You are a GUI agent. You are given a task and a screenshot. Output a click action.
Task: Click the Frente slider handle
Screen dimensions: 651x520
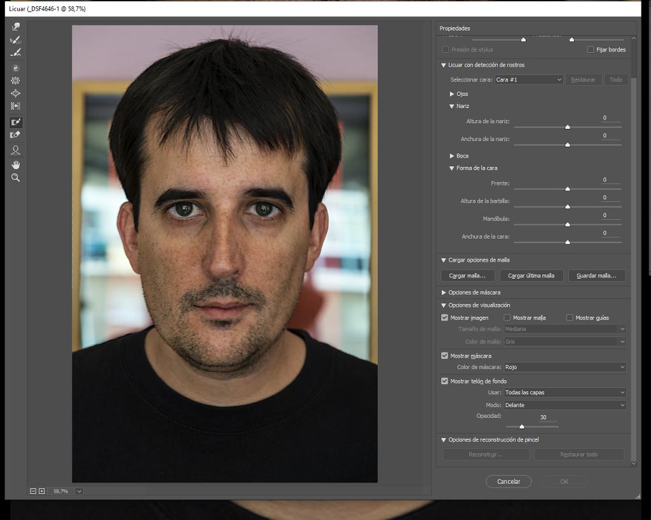[x=568, y=189]
